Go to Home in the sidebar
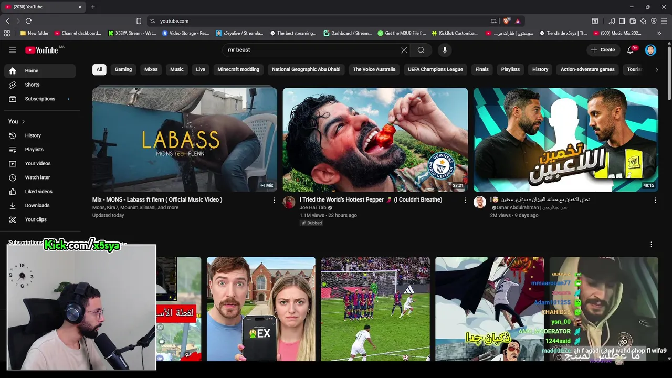This screenshot has height=378, width=672. [x=40, y=71]
